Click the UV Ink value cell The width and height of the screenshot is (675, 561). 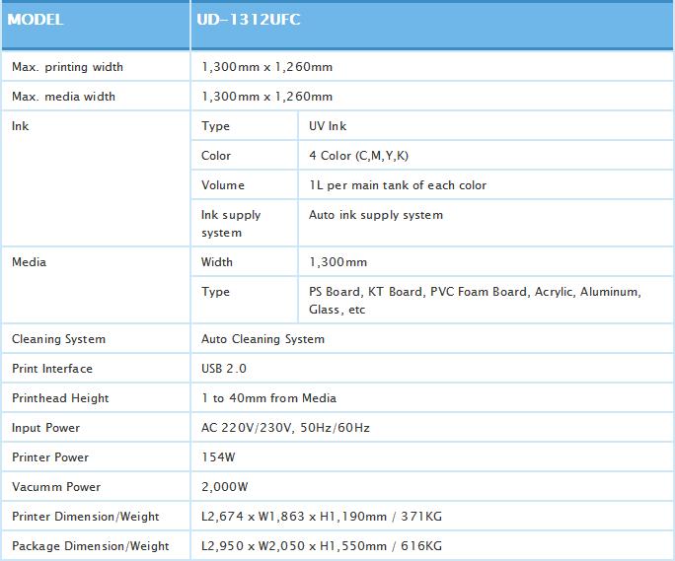pyautogui.click(x=328, y=126)
